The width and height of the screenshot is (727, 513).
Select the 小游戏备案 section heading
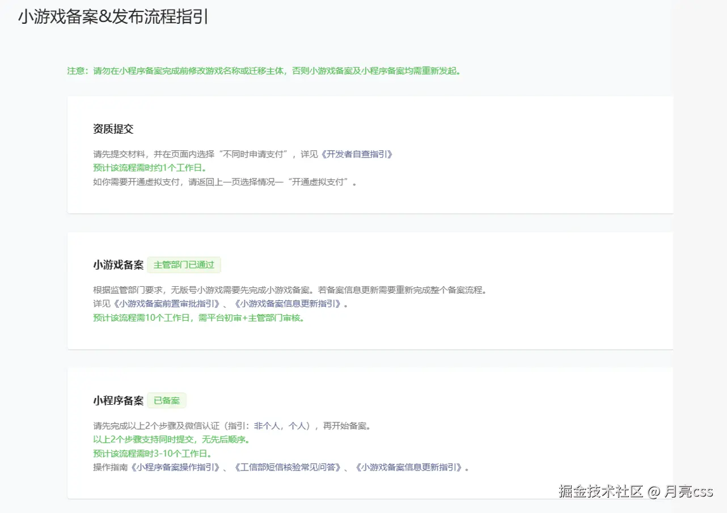(x=117, y=264)
